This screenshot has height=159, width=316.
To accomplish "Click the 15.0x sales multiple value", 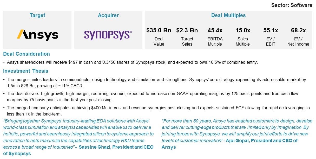I will point(243,30).
